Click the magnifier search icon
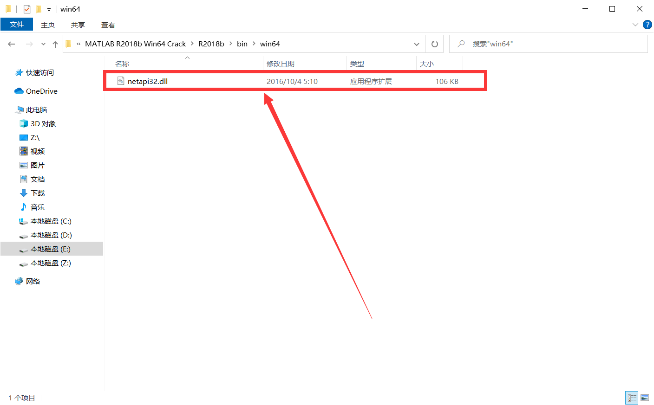The image size is (654, 405). tap(461, 44)
